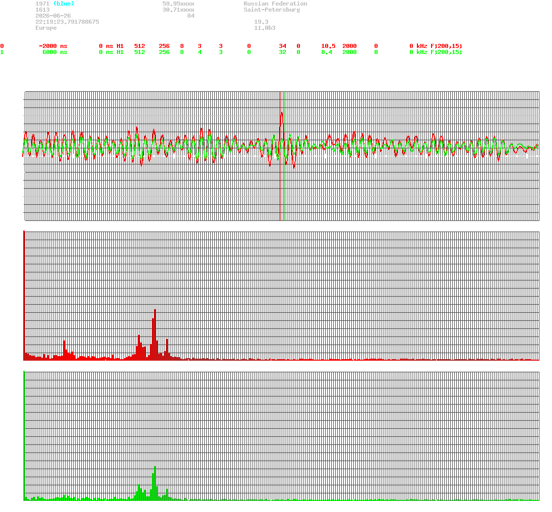This screenshot has height=512, width=552.
Task: Click the value '1613' in header
Action: 42,10
